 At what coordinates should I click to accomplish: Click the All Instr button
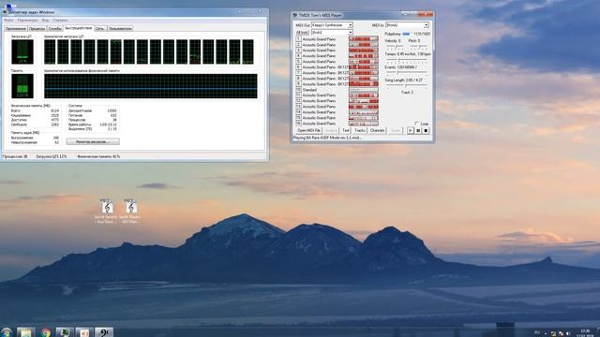(302, 33)
